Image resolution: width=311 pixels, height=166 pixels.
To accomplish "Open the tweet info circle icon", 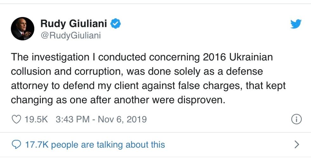I will [x=296, y=119].
